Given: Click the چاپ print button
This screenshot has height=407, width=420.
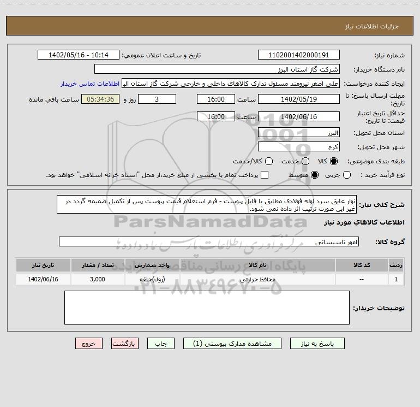Looking at the screenshot, I should [161, 344].
